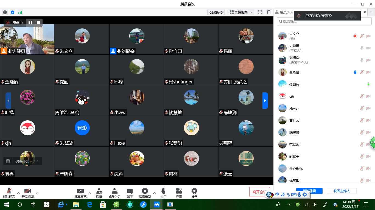The width and height of the screenshot is (375, 210).
Task: Click the 收回主持人 button
Action: pos(342,191)
